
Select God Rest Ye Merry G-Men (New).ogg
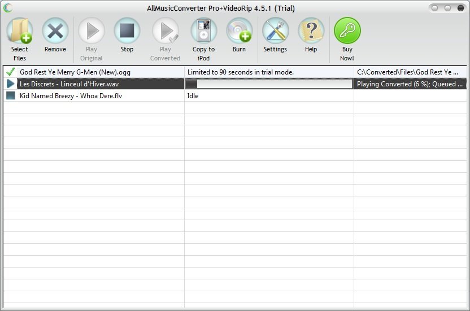point(75,72)
